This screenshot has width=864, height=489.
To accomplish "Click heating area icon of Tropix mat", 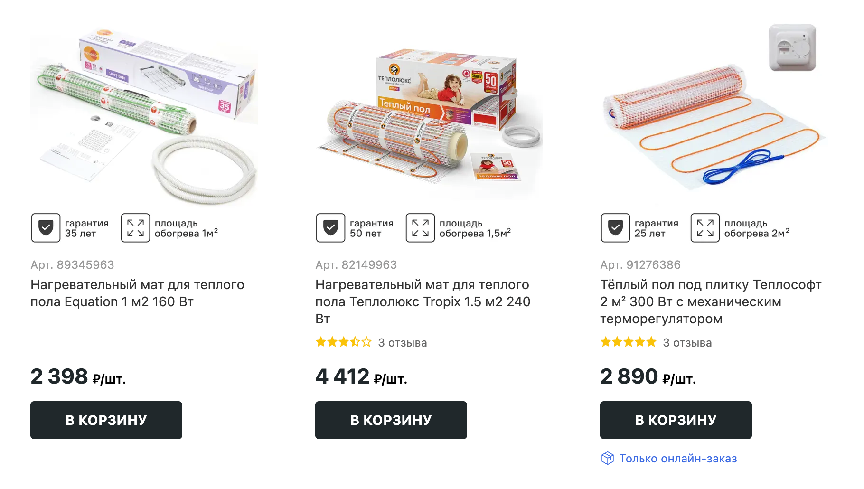I will pyautogui.click(x=420, y=228).
